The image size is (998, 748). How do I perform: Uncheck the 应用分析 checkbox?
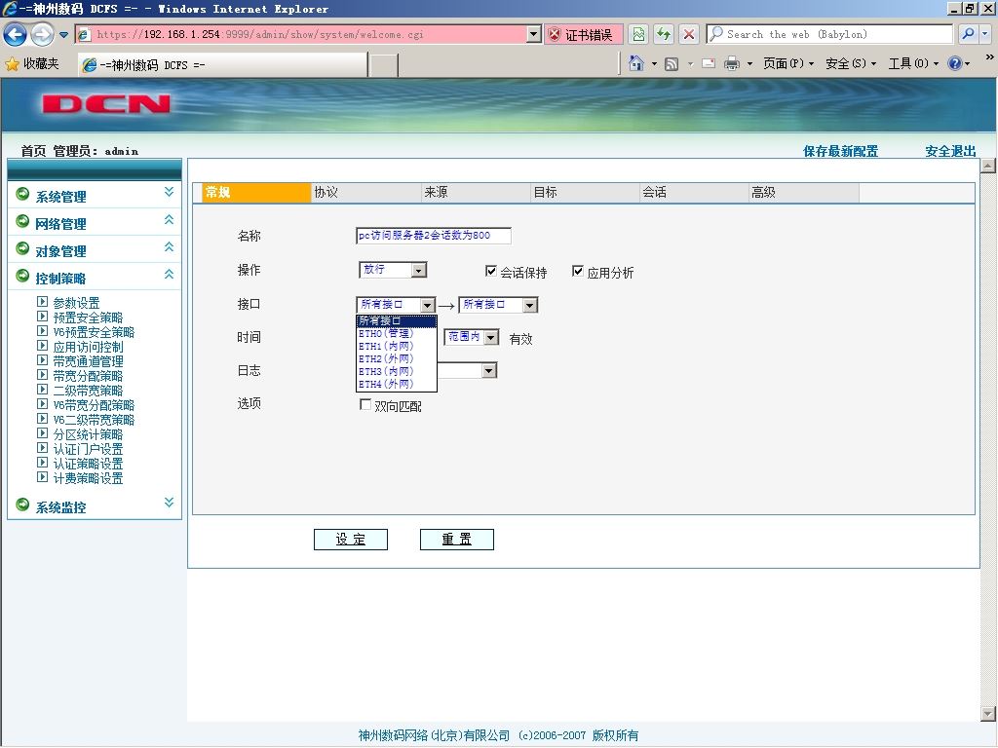[x=577, y=271]
